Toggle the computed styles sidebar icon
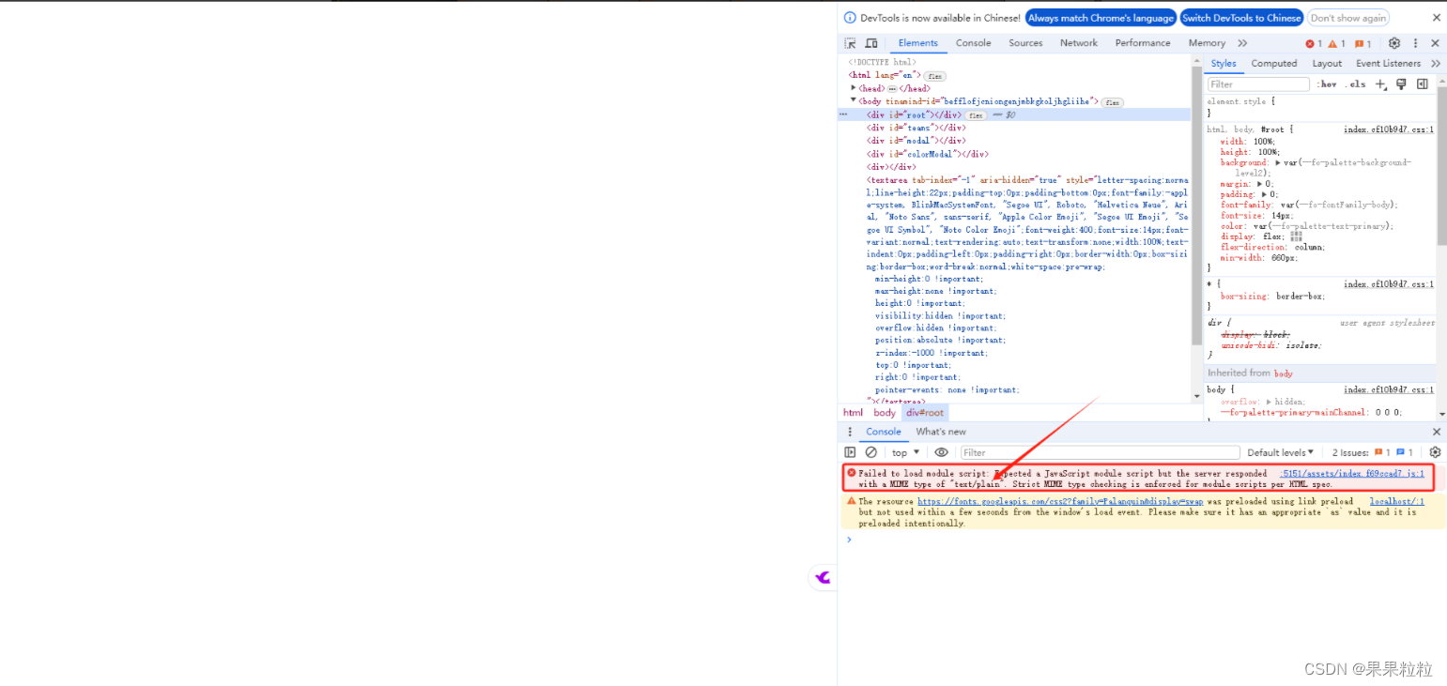This screenshot has height=686, width=1447. tap(1422, 84)
